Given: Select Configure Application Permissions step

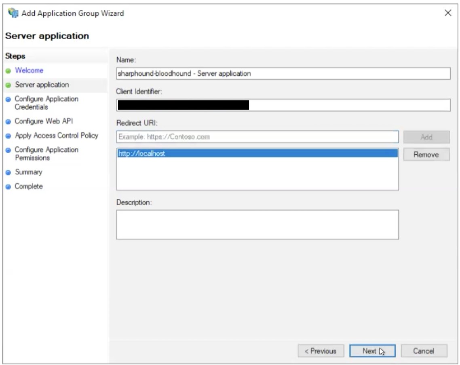Looking at the screenshot, I should pyautogui.click(x=46, y=154).
